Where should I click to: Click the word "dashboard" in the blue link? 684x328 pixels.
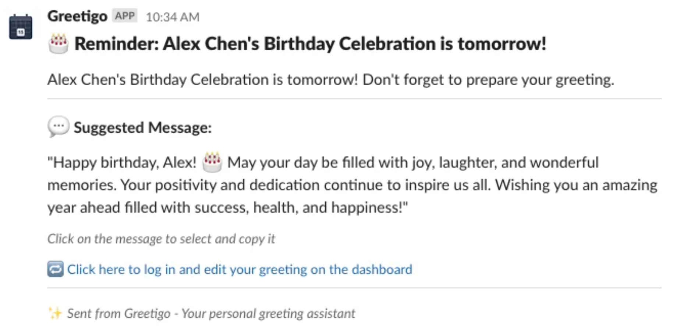(382, 269)
